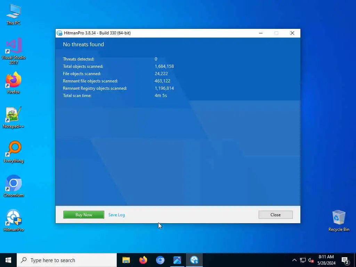Viewport: 356px width, 267px height.
Task: Click the 'Threats detected:' label
Action: [79, 59]
